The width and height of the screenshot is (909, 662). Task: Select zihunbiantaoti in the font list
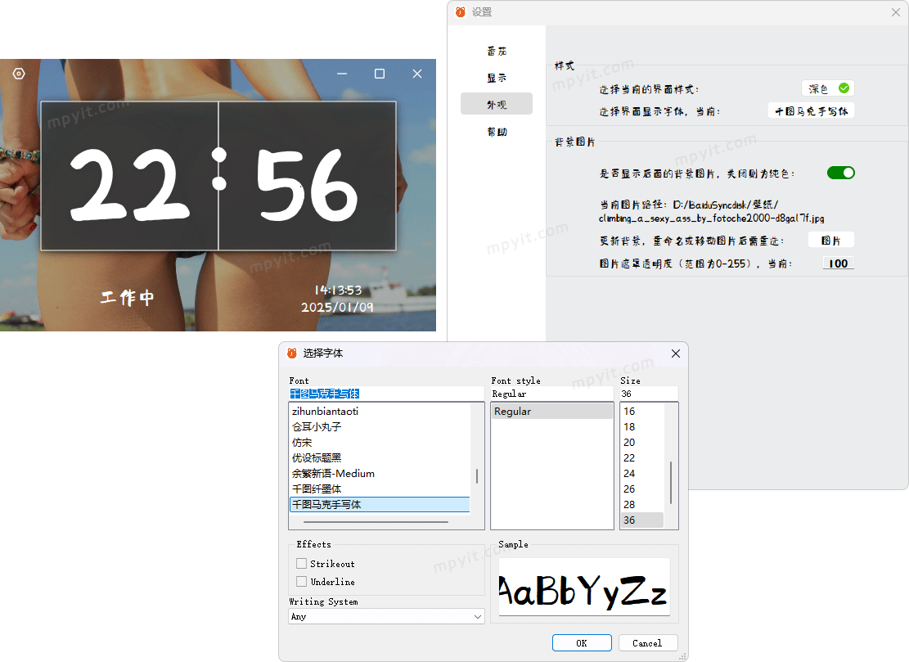click(380, 411)
